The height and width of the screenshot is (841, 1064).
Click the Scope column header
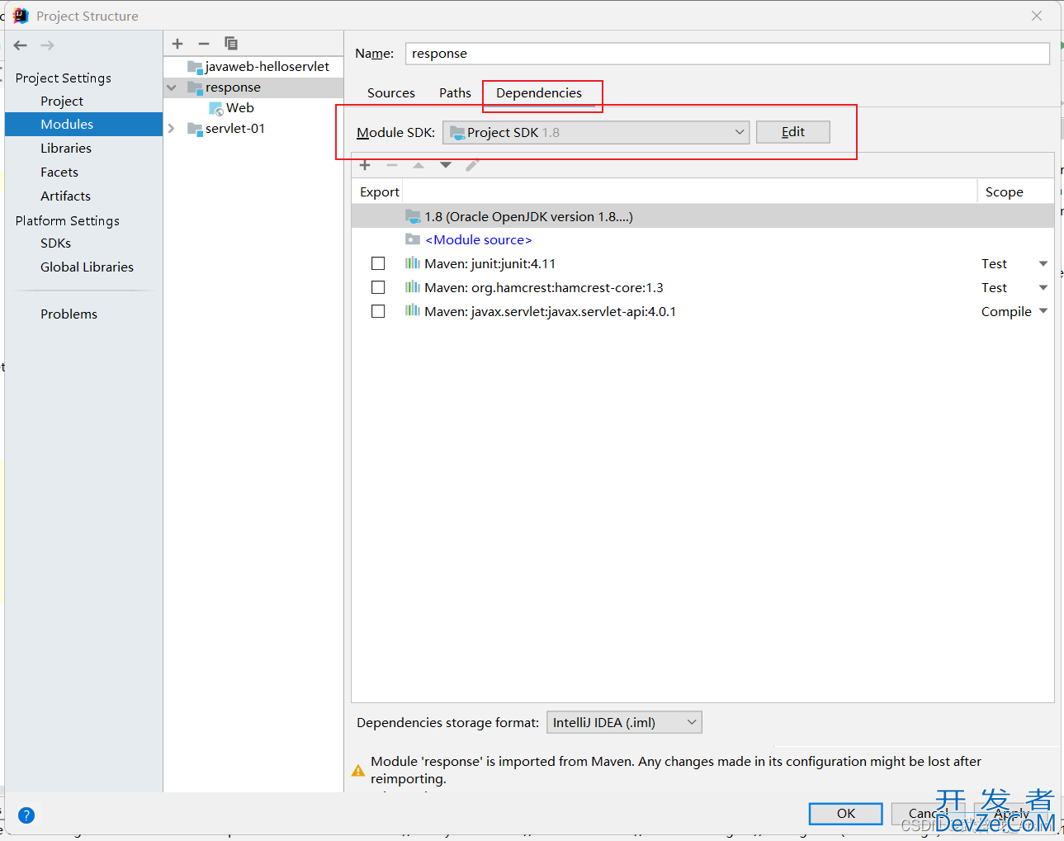tap(1015, 192)
